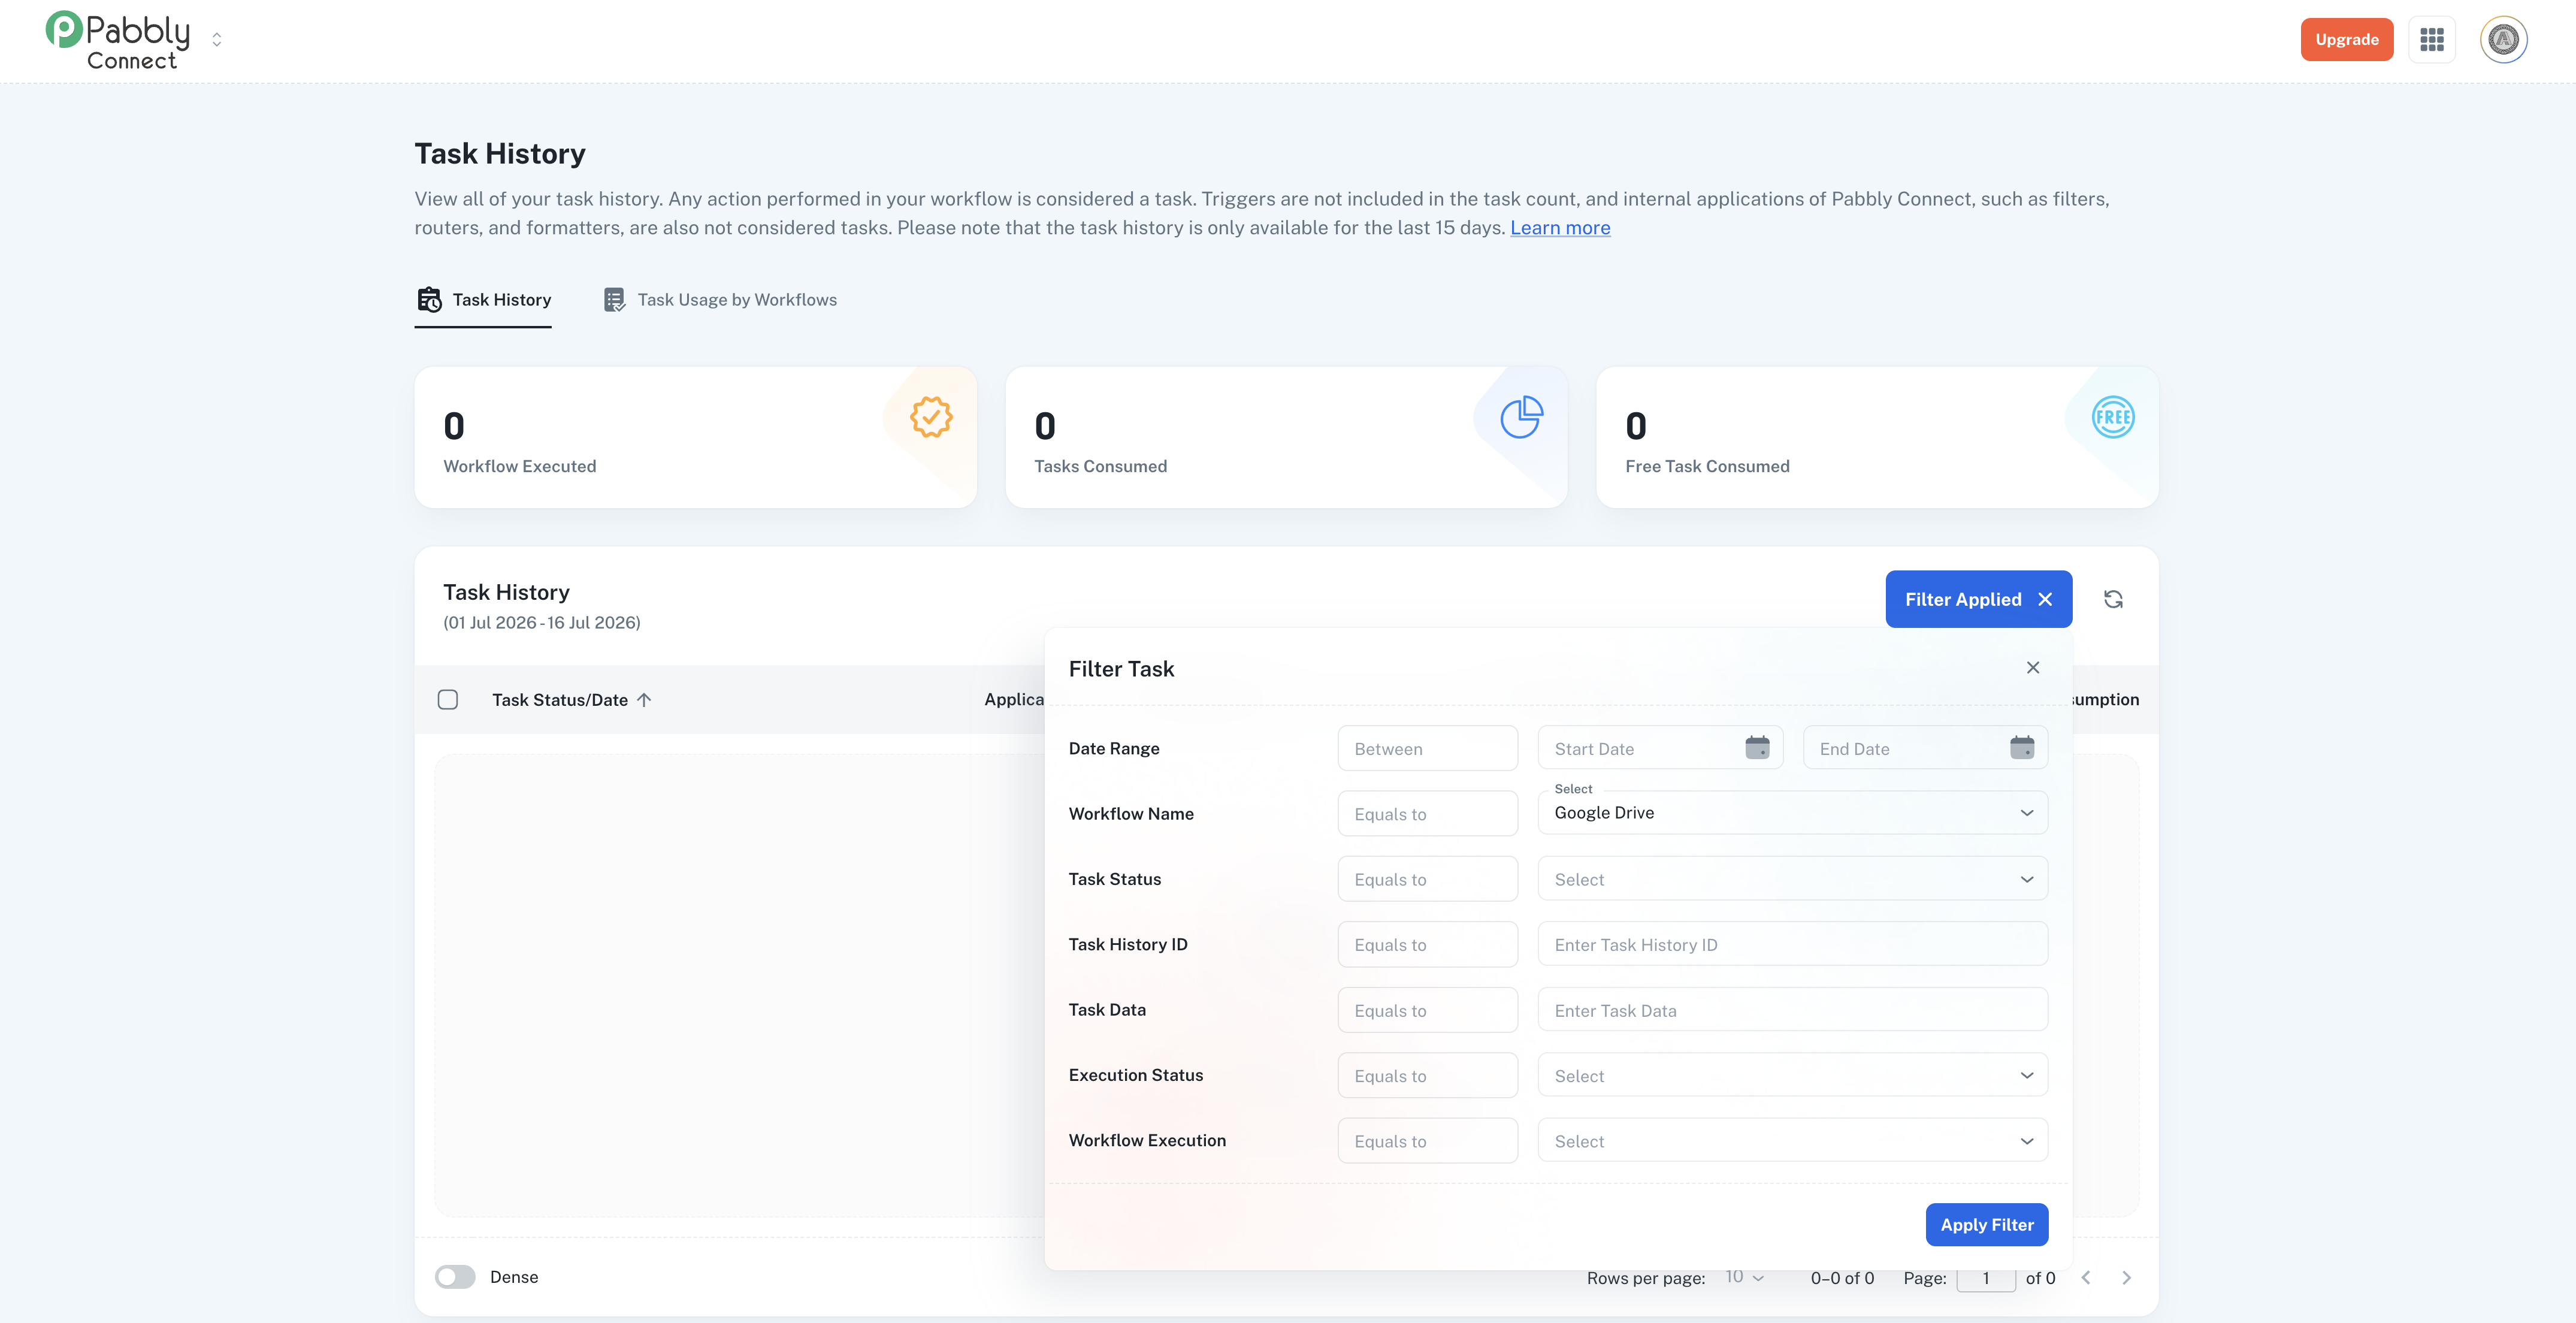Open the Execution Status Select dropdown

pos(1792,1076)
